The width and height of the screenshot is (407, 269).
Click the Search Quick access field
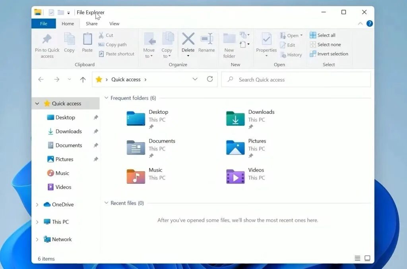(296, 79)
